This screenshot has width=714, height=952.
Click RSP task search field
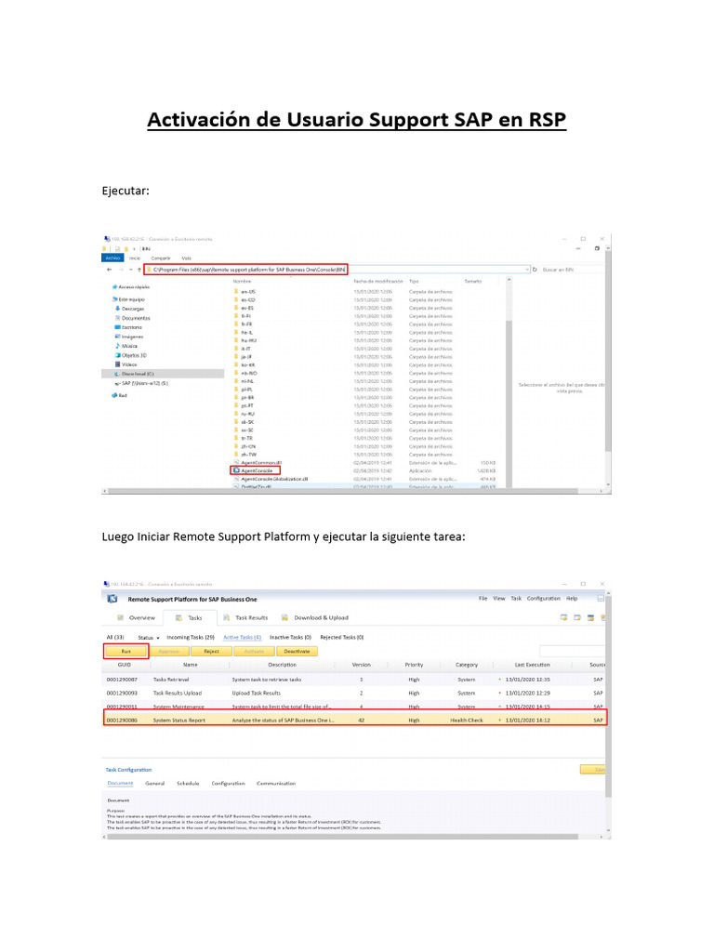click(572, 652)
